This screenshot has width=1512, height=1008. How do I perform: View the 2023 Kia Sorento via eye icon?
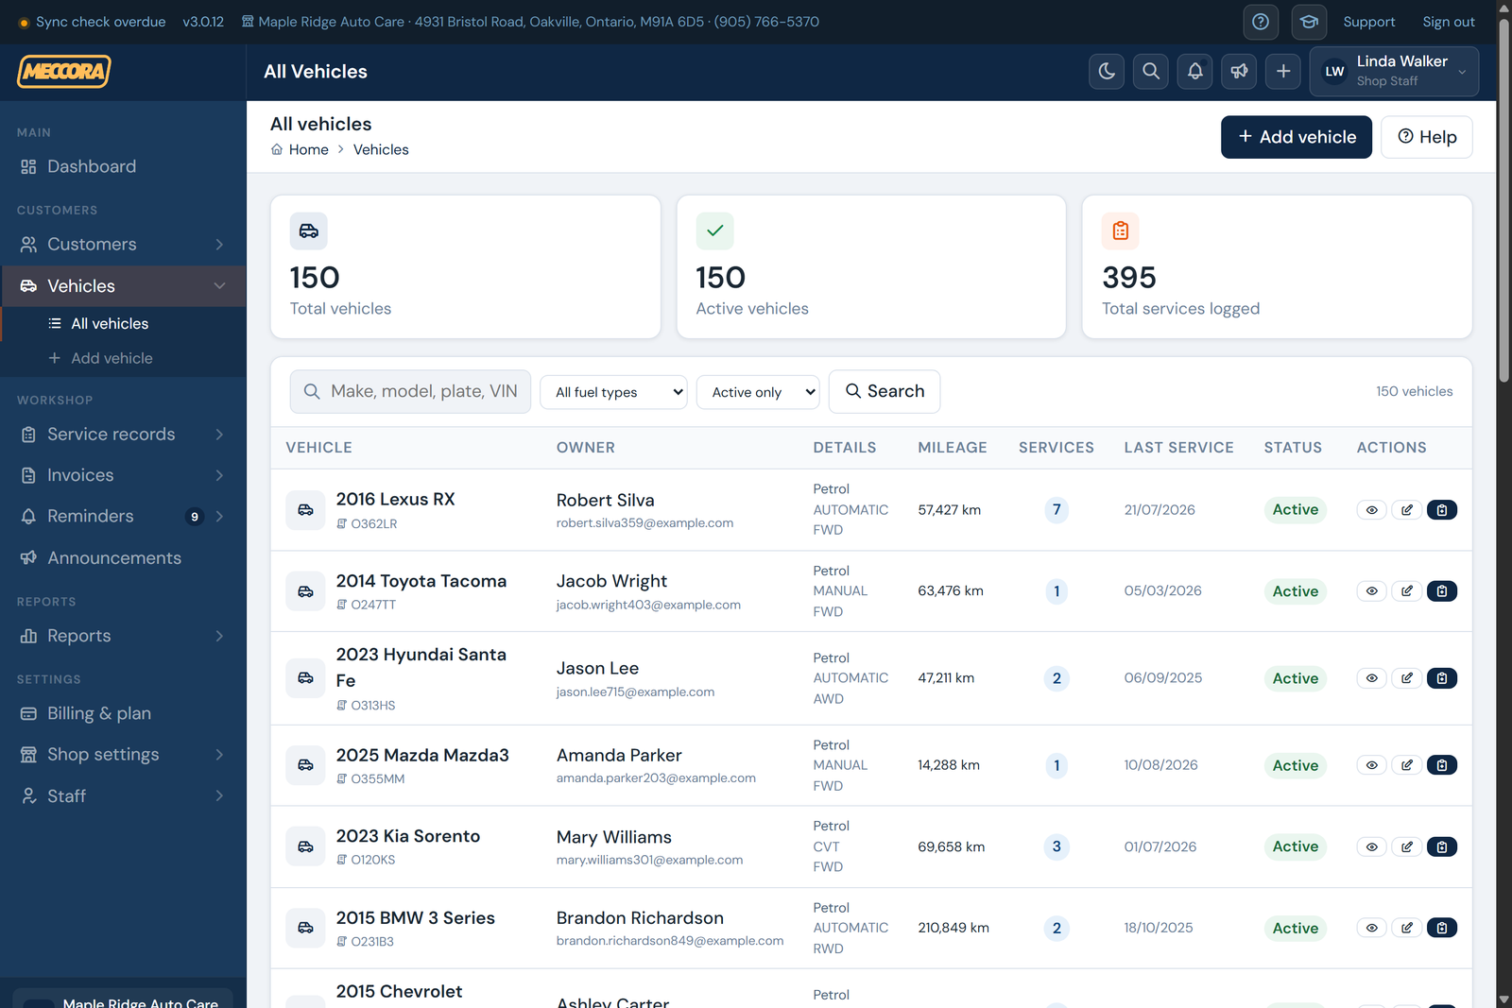1371,846
